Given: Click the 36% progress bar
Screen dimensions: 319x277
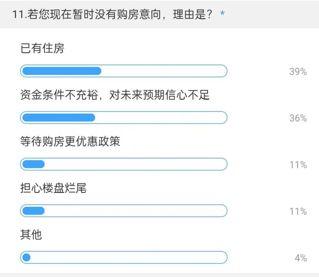Looking at the screenshot, I should [x=124, y=117].
